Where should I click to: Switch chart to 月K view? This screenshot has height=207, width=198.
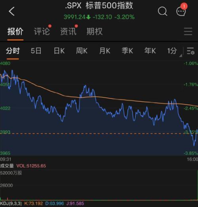(x=105, y=51)
